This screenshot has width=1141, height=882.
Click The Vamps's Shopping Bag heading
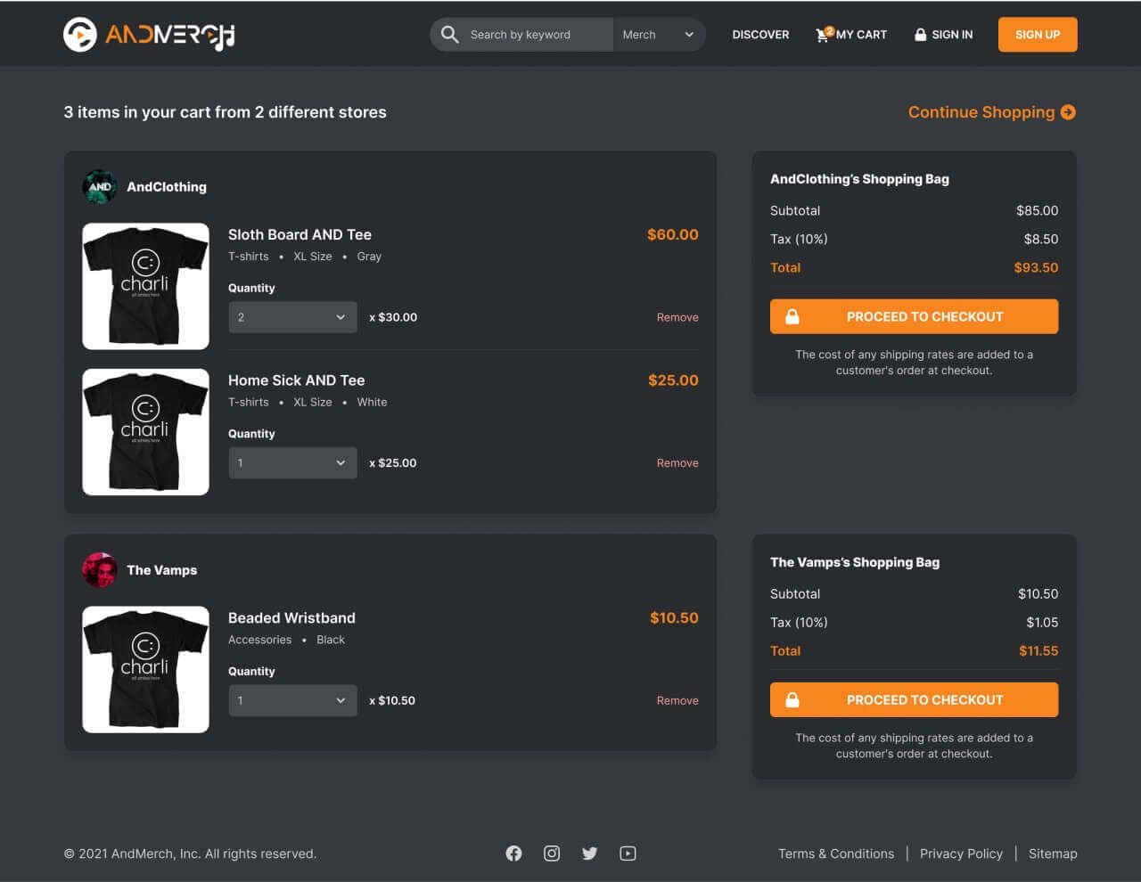point(855,562)
